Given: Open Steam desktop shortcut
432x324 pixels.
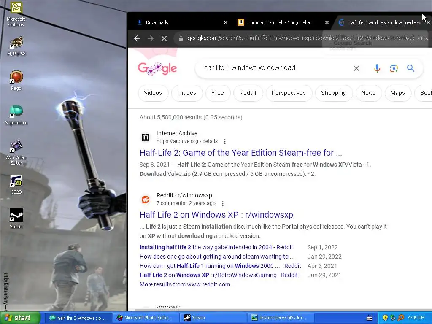Looking at the screenshot, I should coord(16,219).
